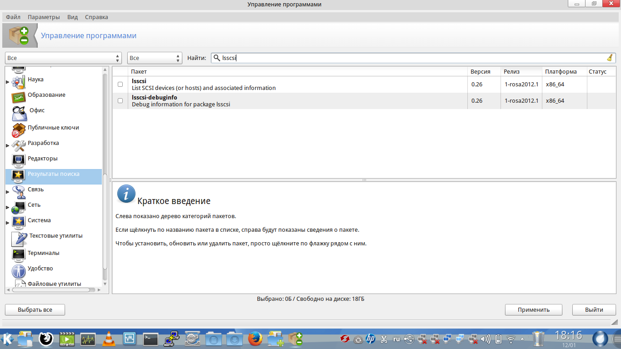621x349 pixels.
Task: Select the lsscsi package name
Action: click(139, 81)
